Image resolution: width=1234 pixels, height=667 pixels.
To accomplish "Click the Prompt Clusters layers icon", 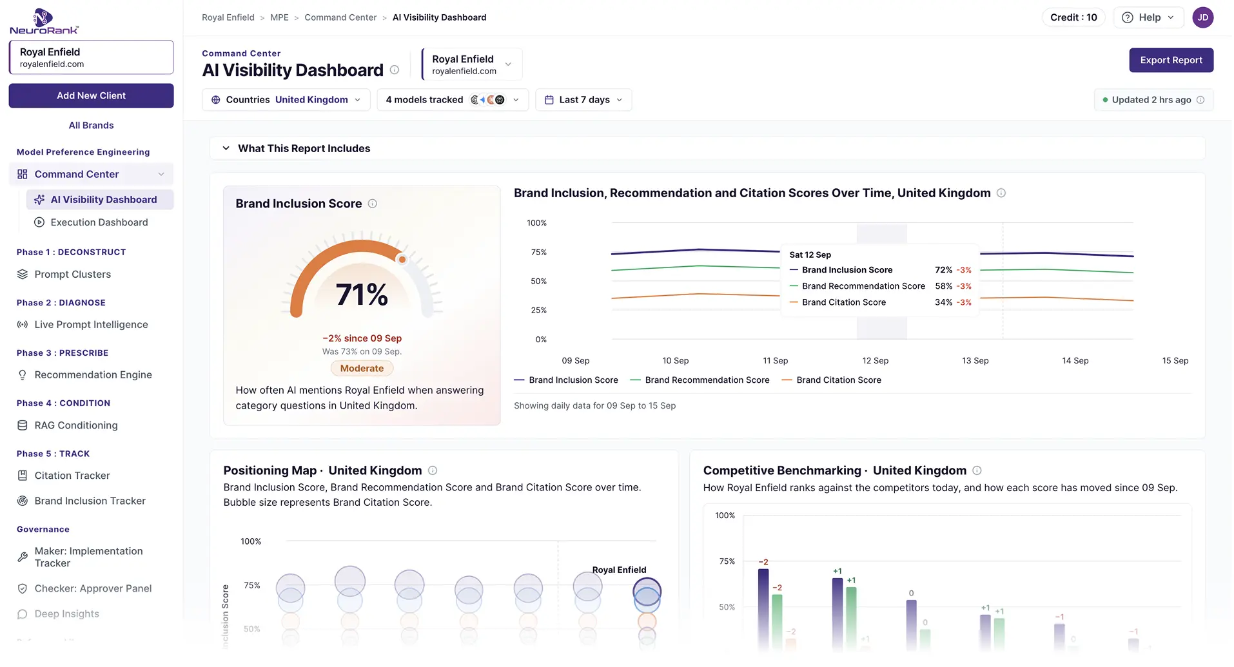I will pyautogui.click(x=23, y=275).
